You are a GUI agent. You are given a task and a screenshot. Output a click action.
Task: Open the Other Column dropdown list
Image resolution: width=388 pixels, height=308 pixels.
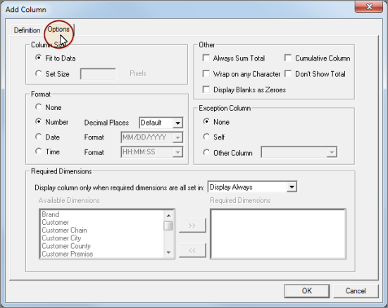(x=332, y=152)
